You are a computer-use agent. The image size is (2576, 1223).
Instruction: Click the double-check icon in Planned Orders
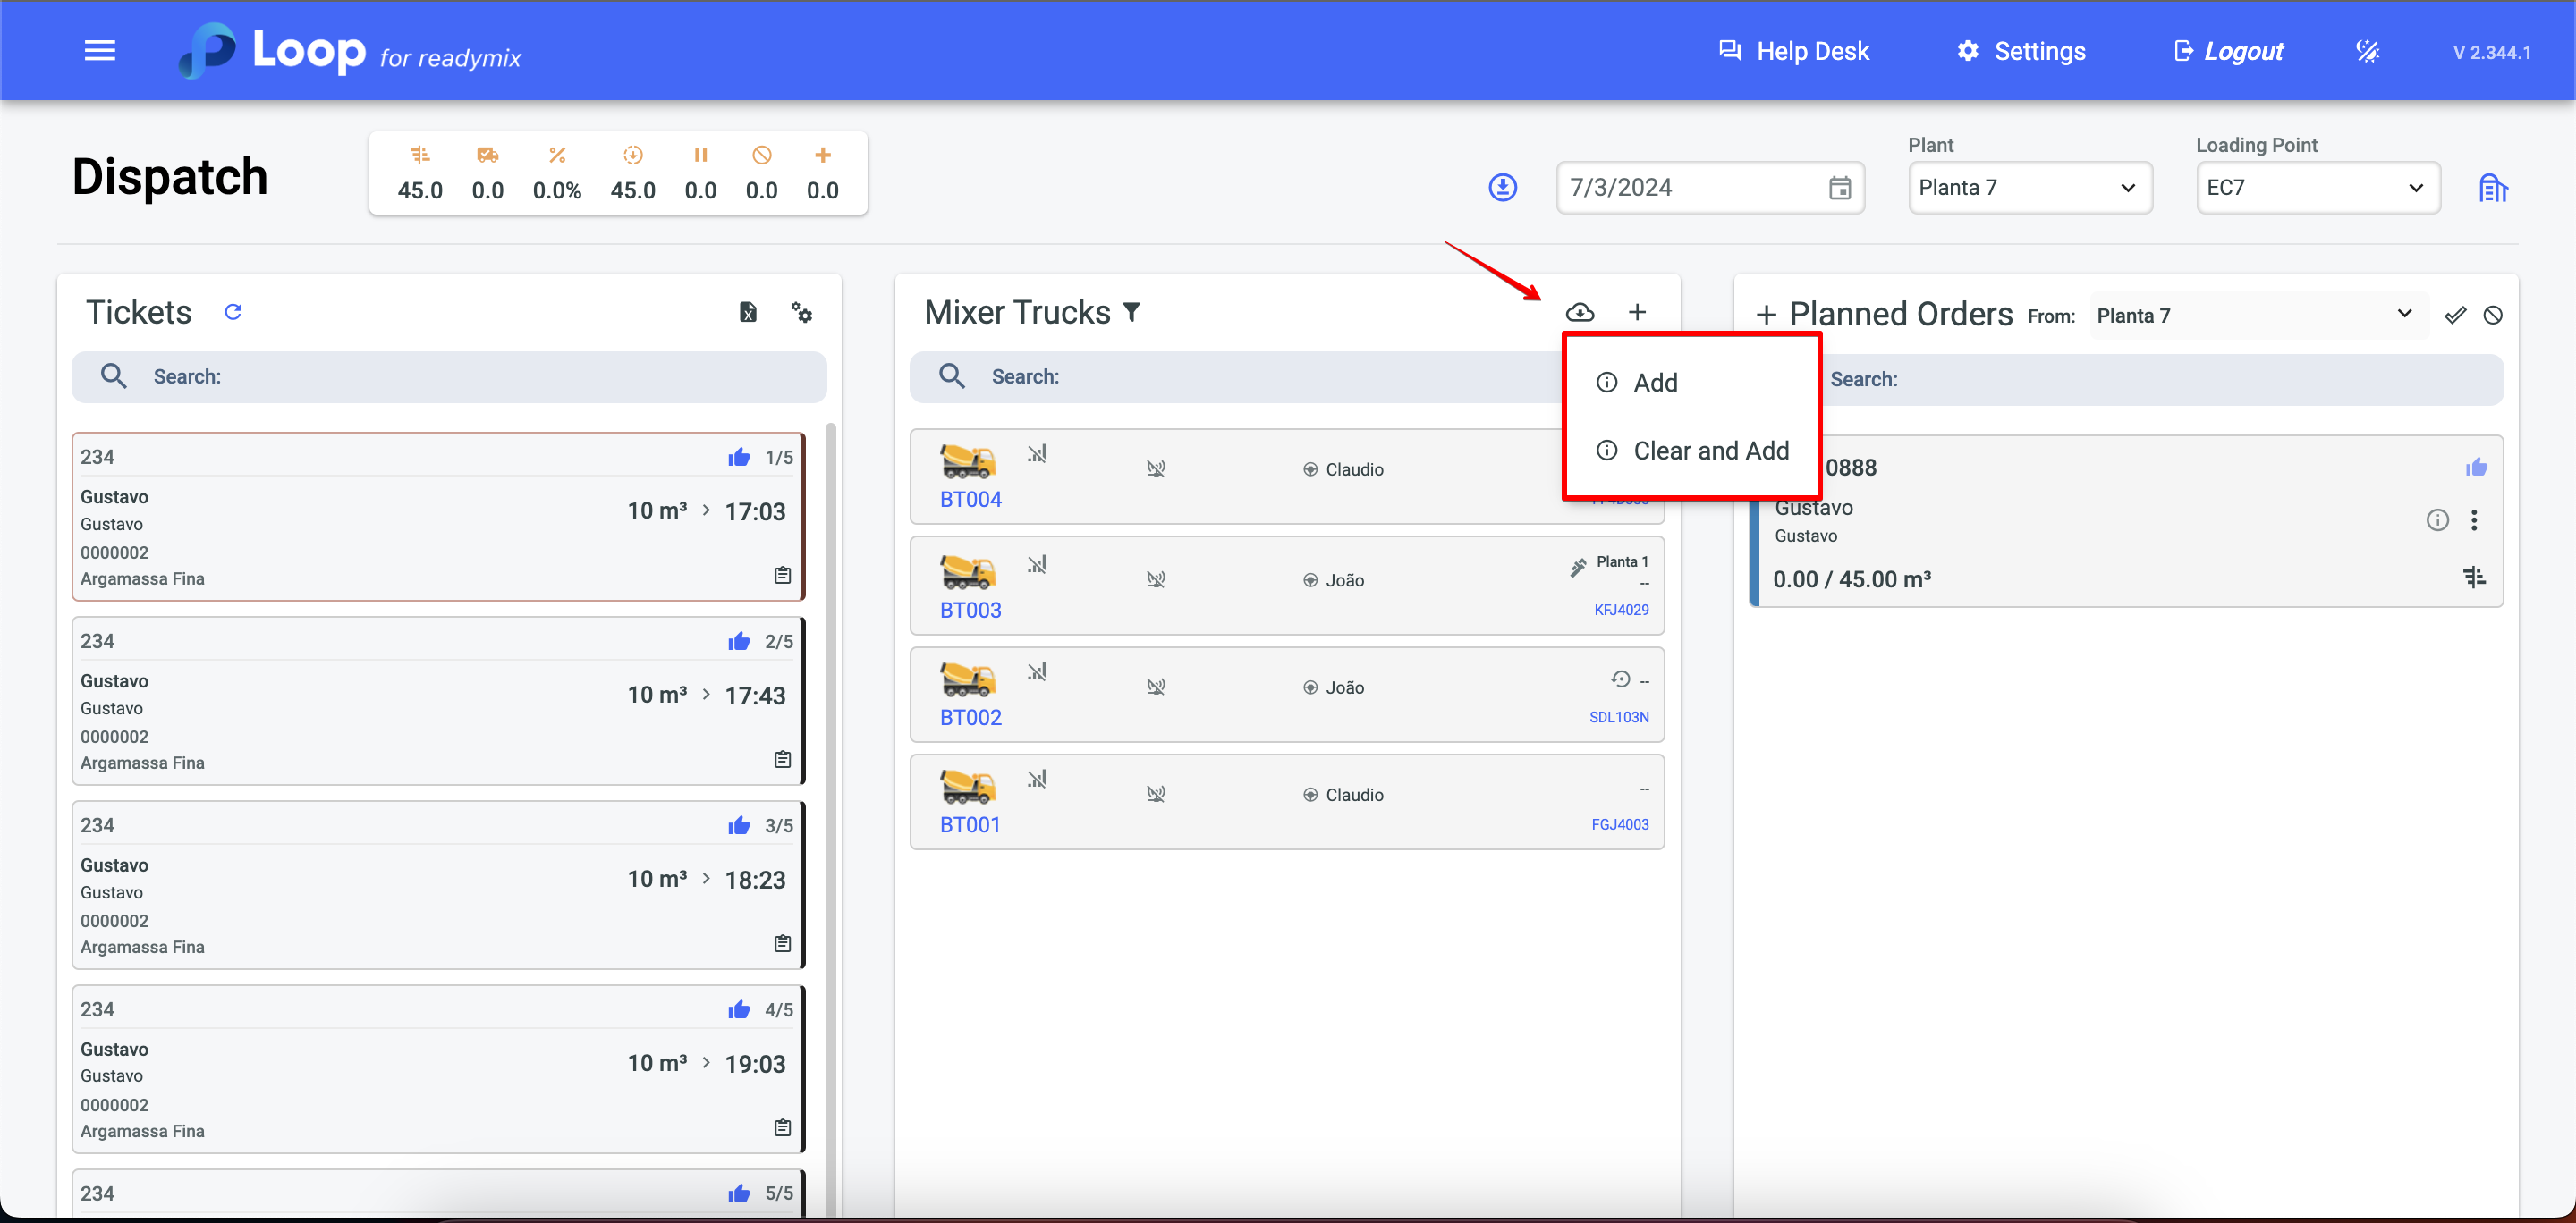(x=2454, y=316)
